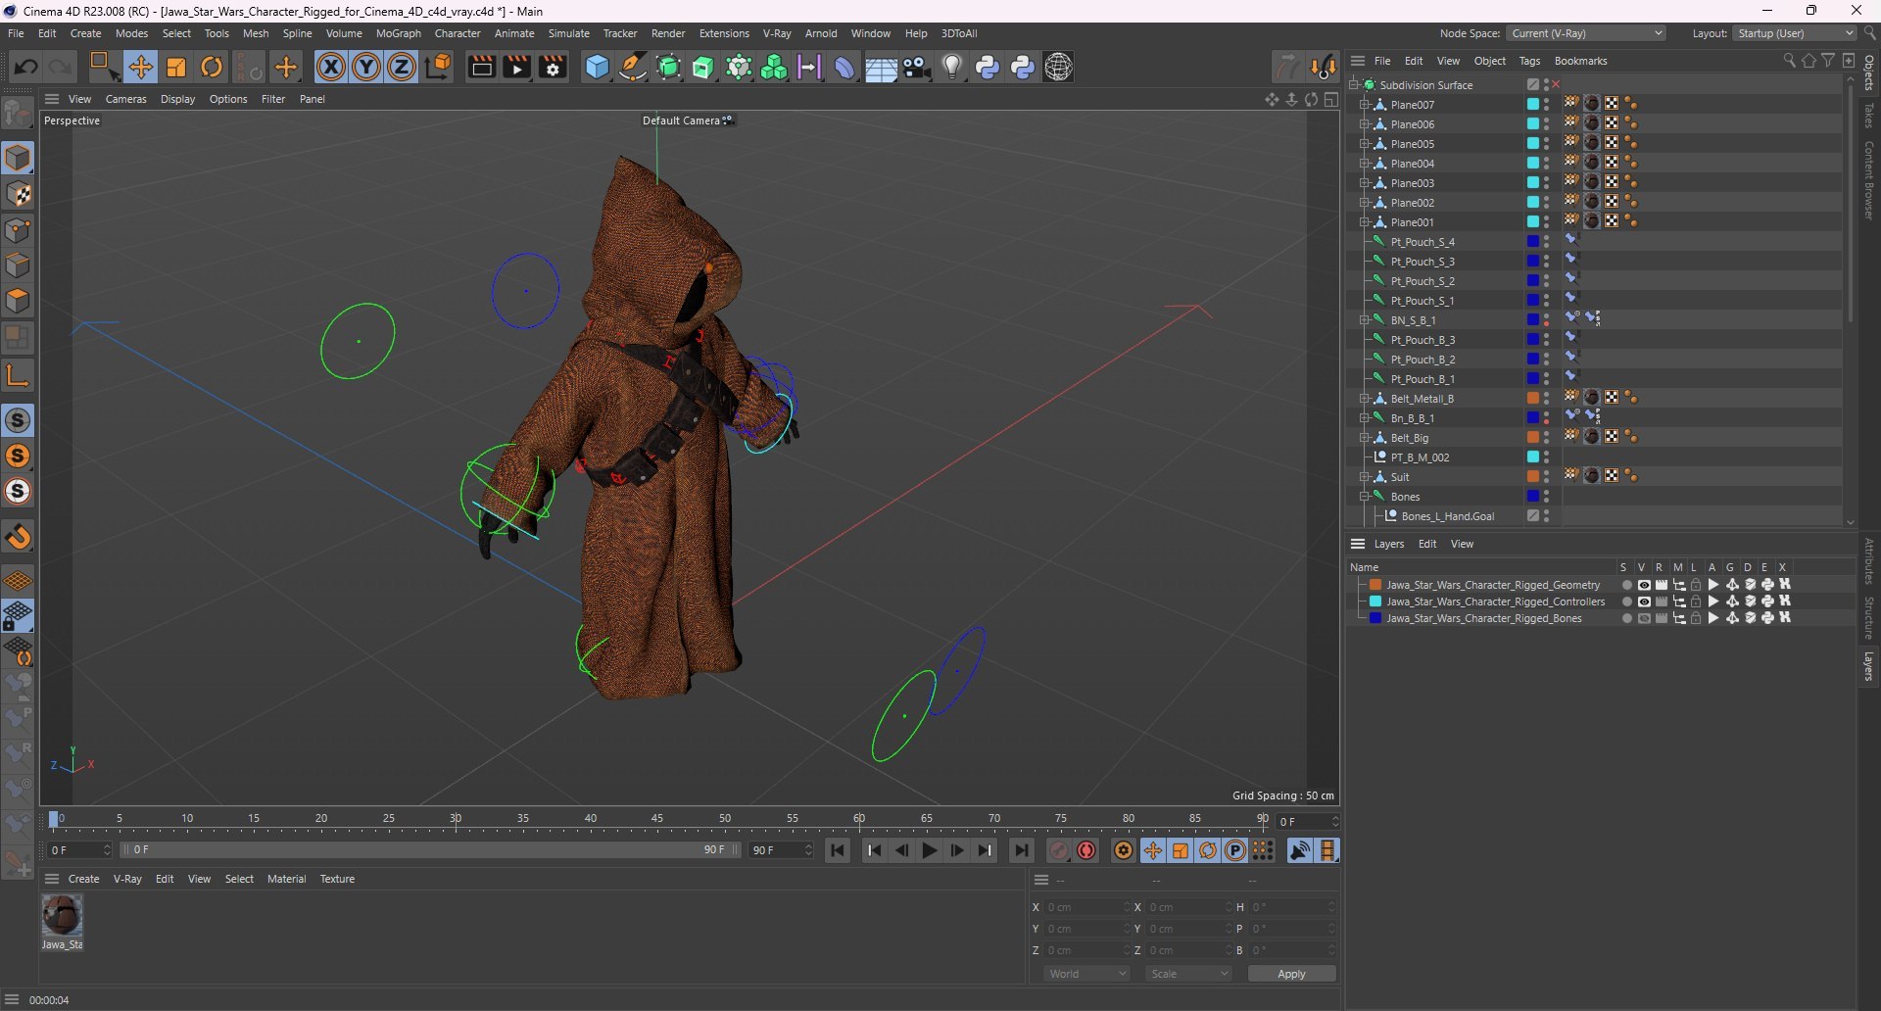
Task: Go to end of animation
Action: (1021, 850)
